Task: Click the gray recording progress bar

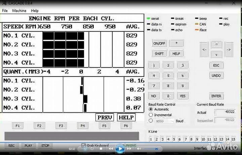Action: 72,136
